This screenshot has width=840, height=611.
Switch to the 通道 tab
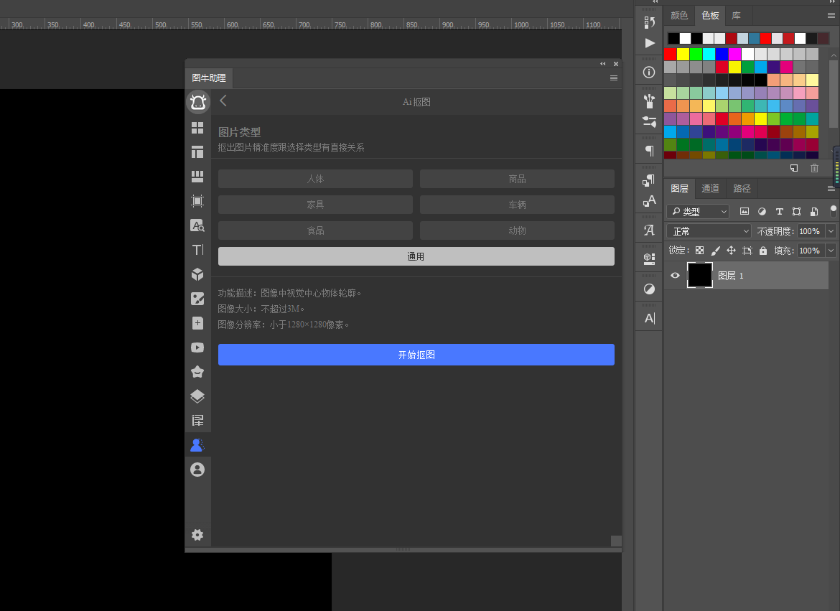710,188
